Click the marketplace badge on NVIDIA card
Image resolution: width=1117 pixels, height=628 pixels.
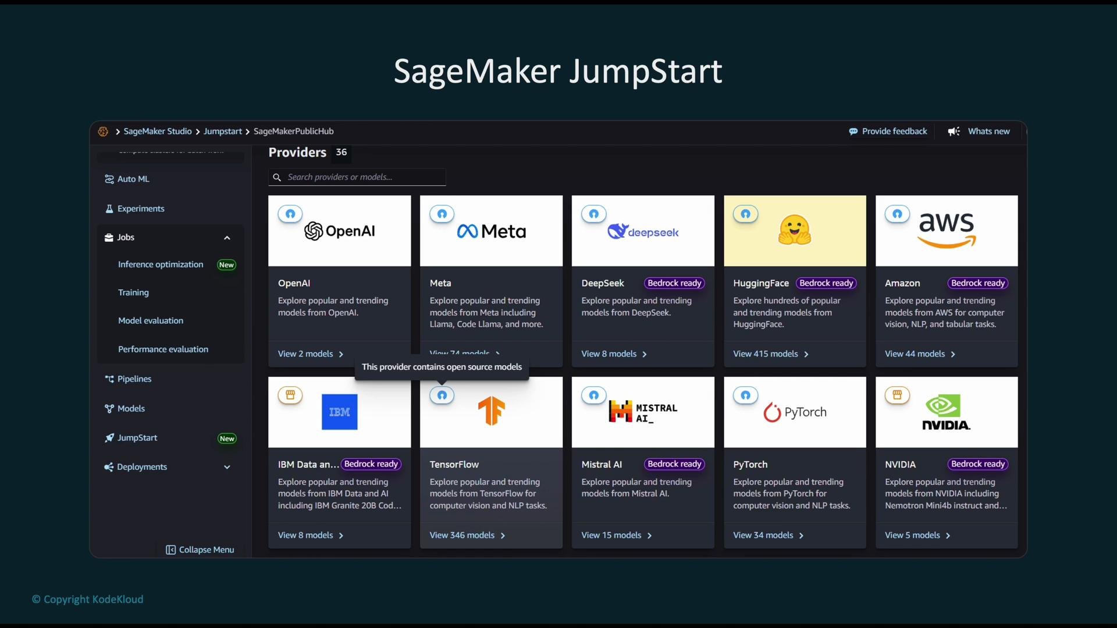898,395
